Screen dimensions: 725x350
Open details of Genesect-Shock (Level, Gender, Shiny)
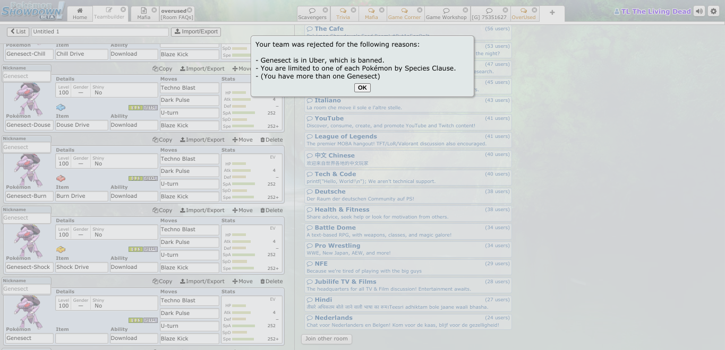[107, 232]
